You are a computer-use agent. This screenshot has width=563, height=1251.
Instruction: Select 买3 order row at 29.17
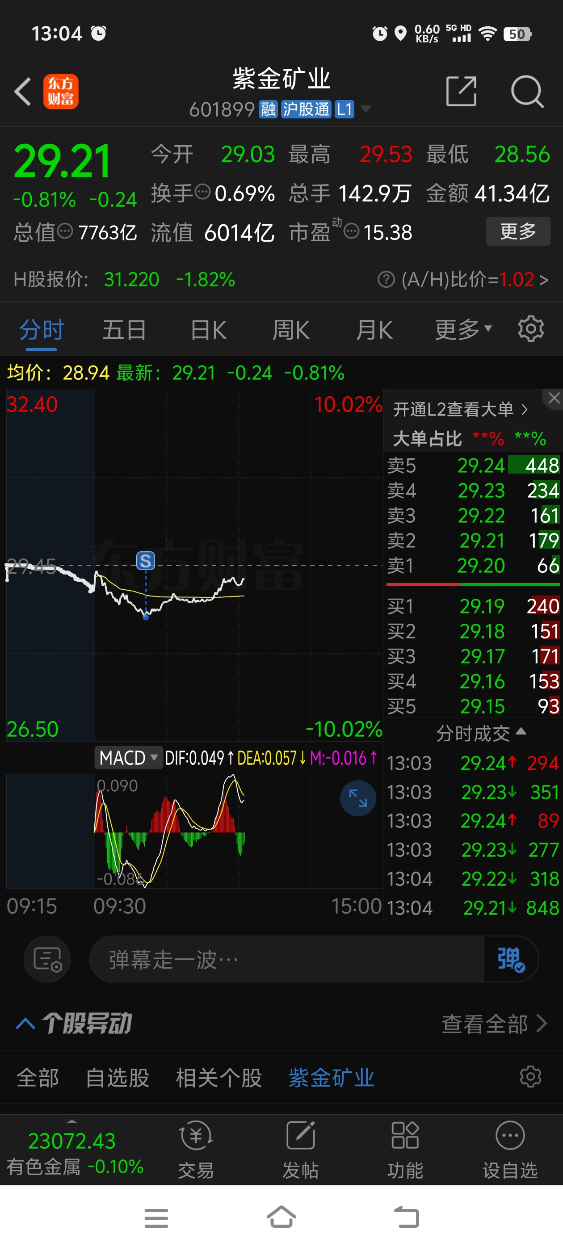click(473, 656)
